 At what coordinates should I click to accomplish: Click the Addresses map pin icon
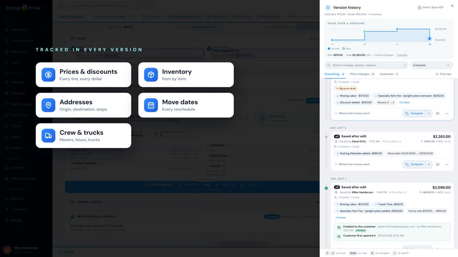point(48,105)
